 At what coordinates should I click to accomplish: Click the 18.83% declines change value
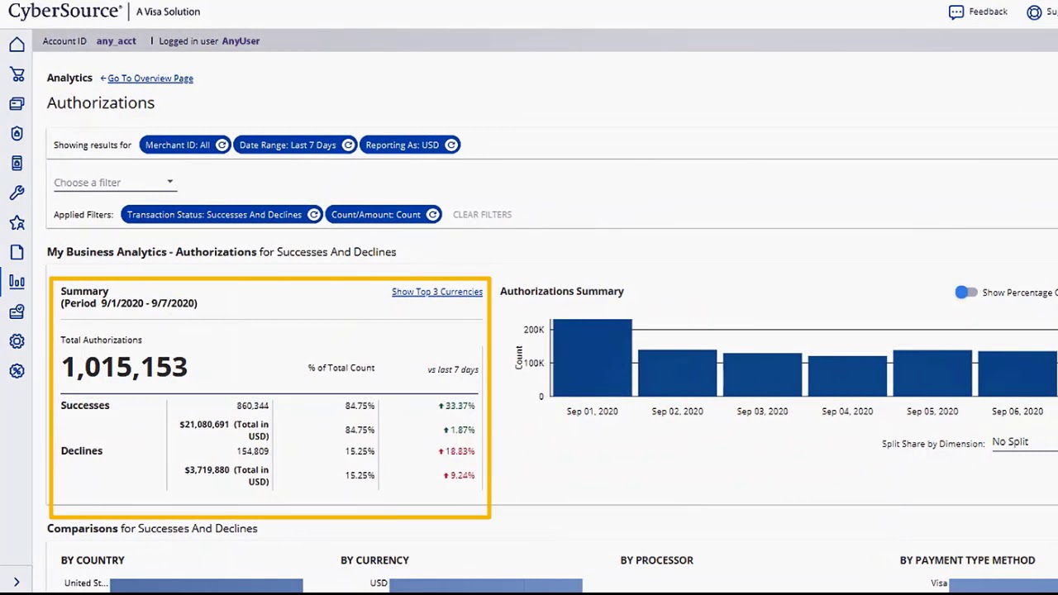(x=456, y=451)
